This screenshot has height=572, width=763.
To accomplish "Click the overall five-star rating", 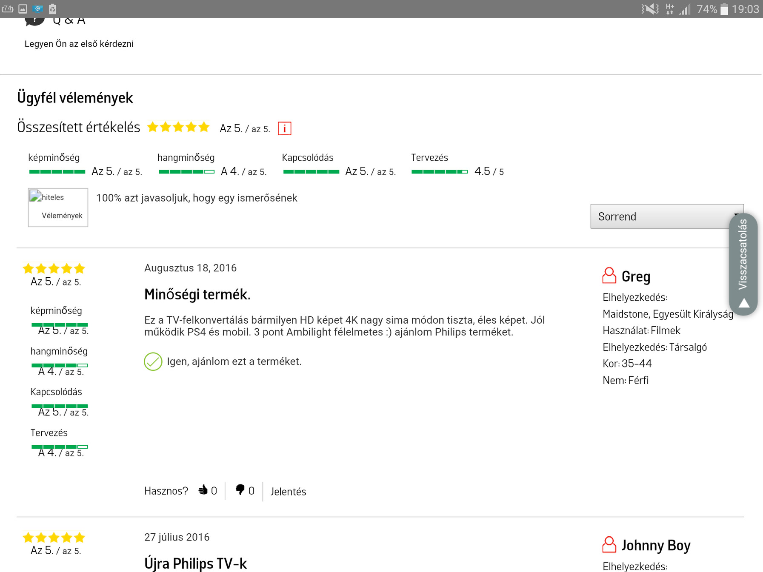I will tap(178, 127).
